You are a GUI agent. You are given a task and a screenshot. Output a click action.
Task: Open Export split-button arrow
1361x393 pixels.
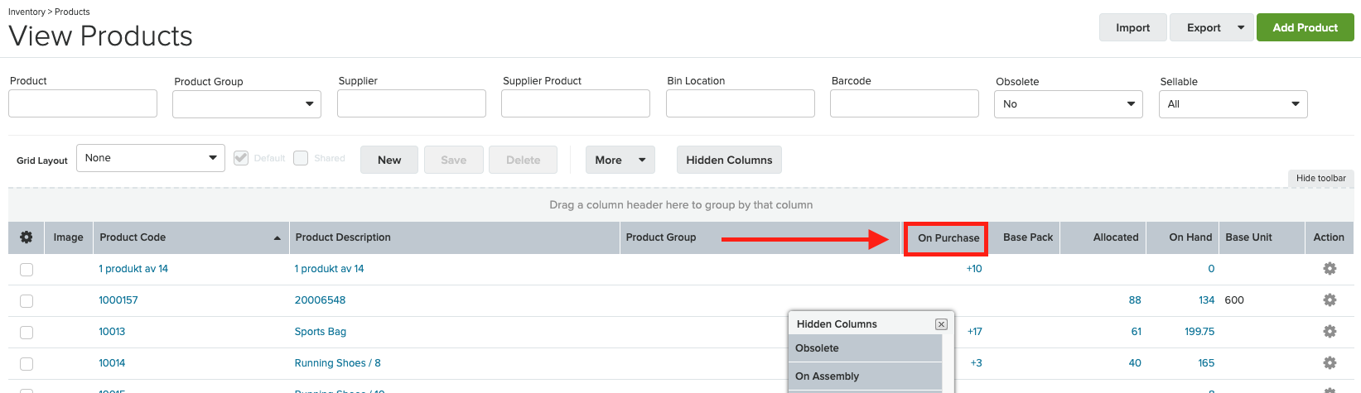point(1241,27)
